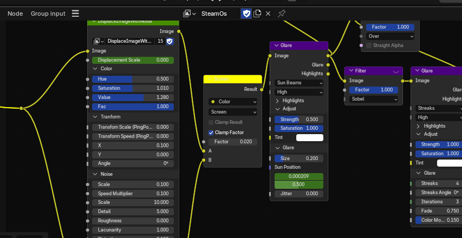The width and height of the screenshot is (462, 238).
Task: Click the Value slider at 1.280
Action: 133,97
